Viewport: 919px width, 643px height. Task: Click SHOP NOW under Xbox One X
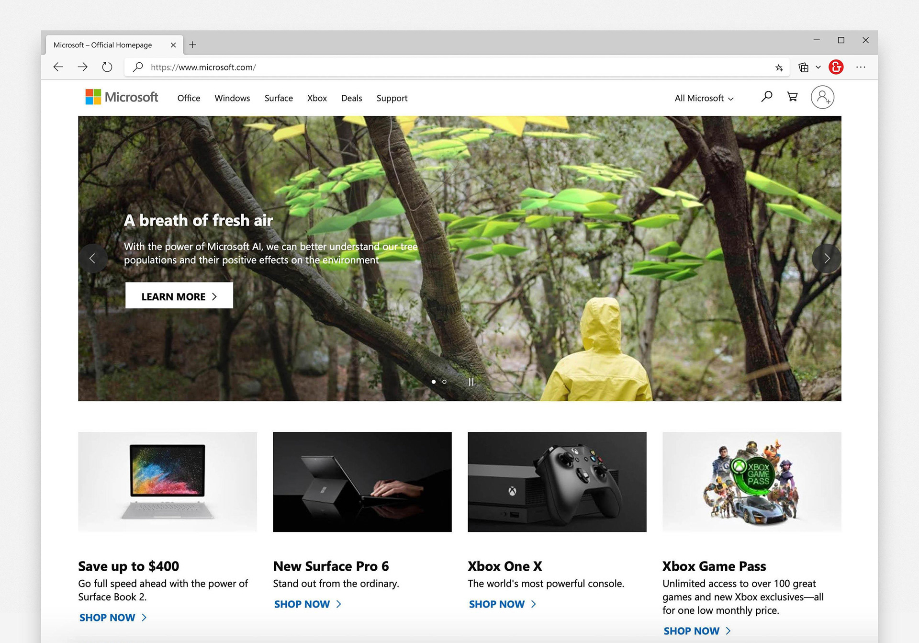(503, 604)
